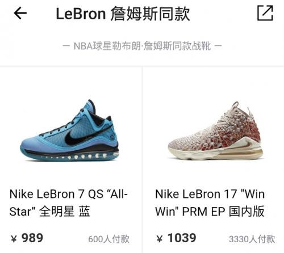The height and width of the screenshot is (253, 284).
Task: Select Nike LeBron 17 Win Win title
Action: pos(210,203)
